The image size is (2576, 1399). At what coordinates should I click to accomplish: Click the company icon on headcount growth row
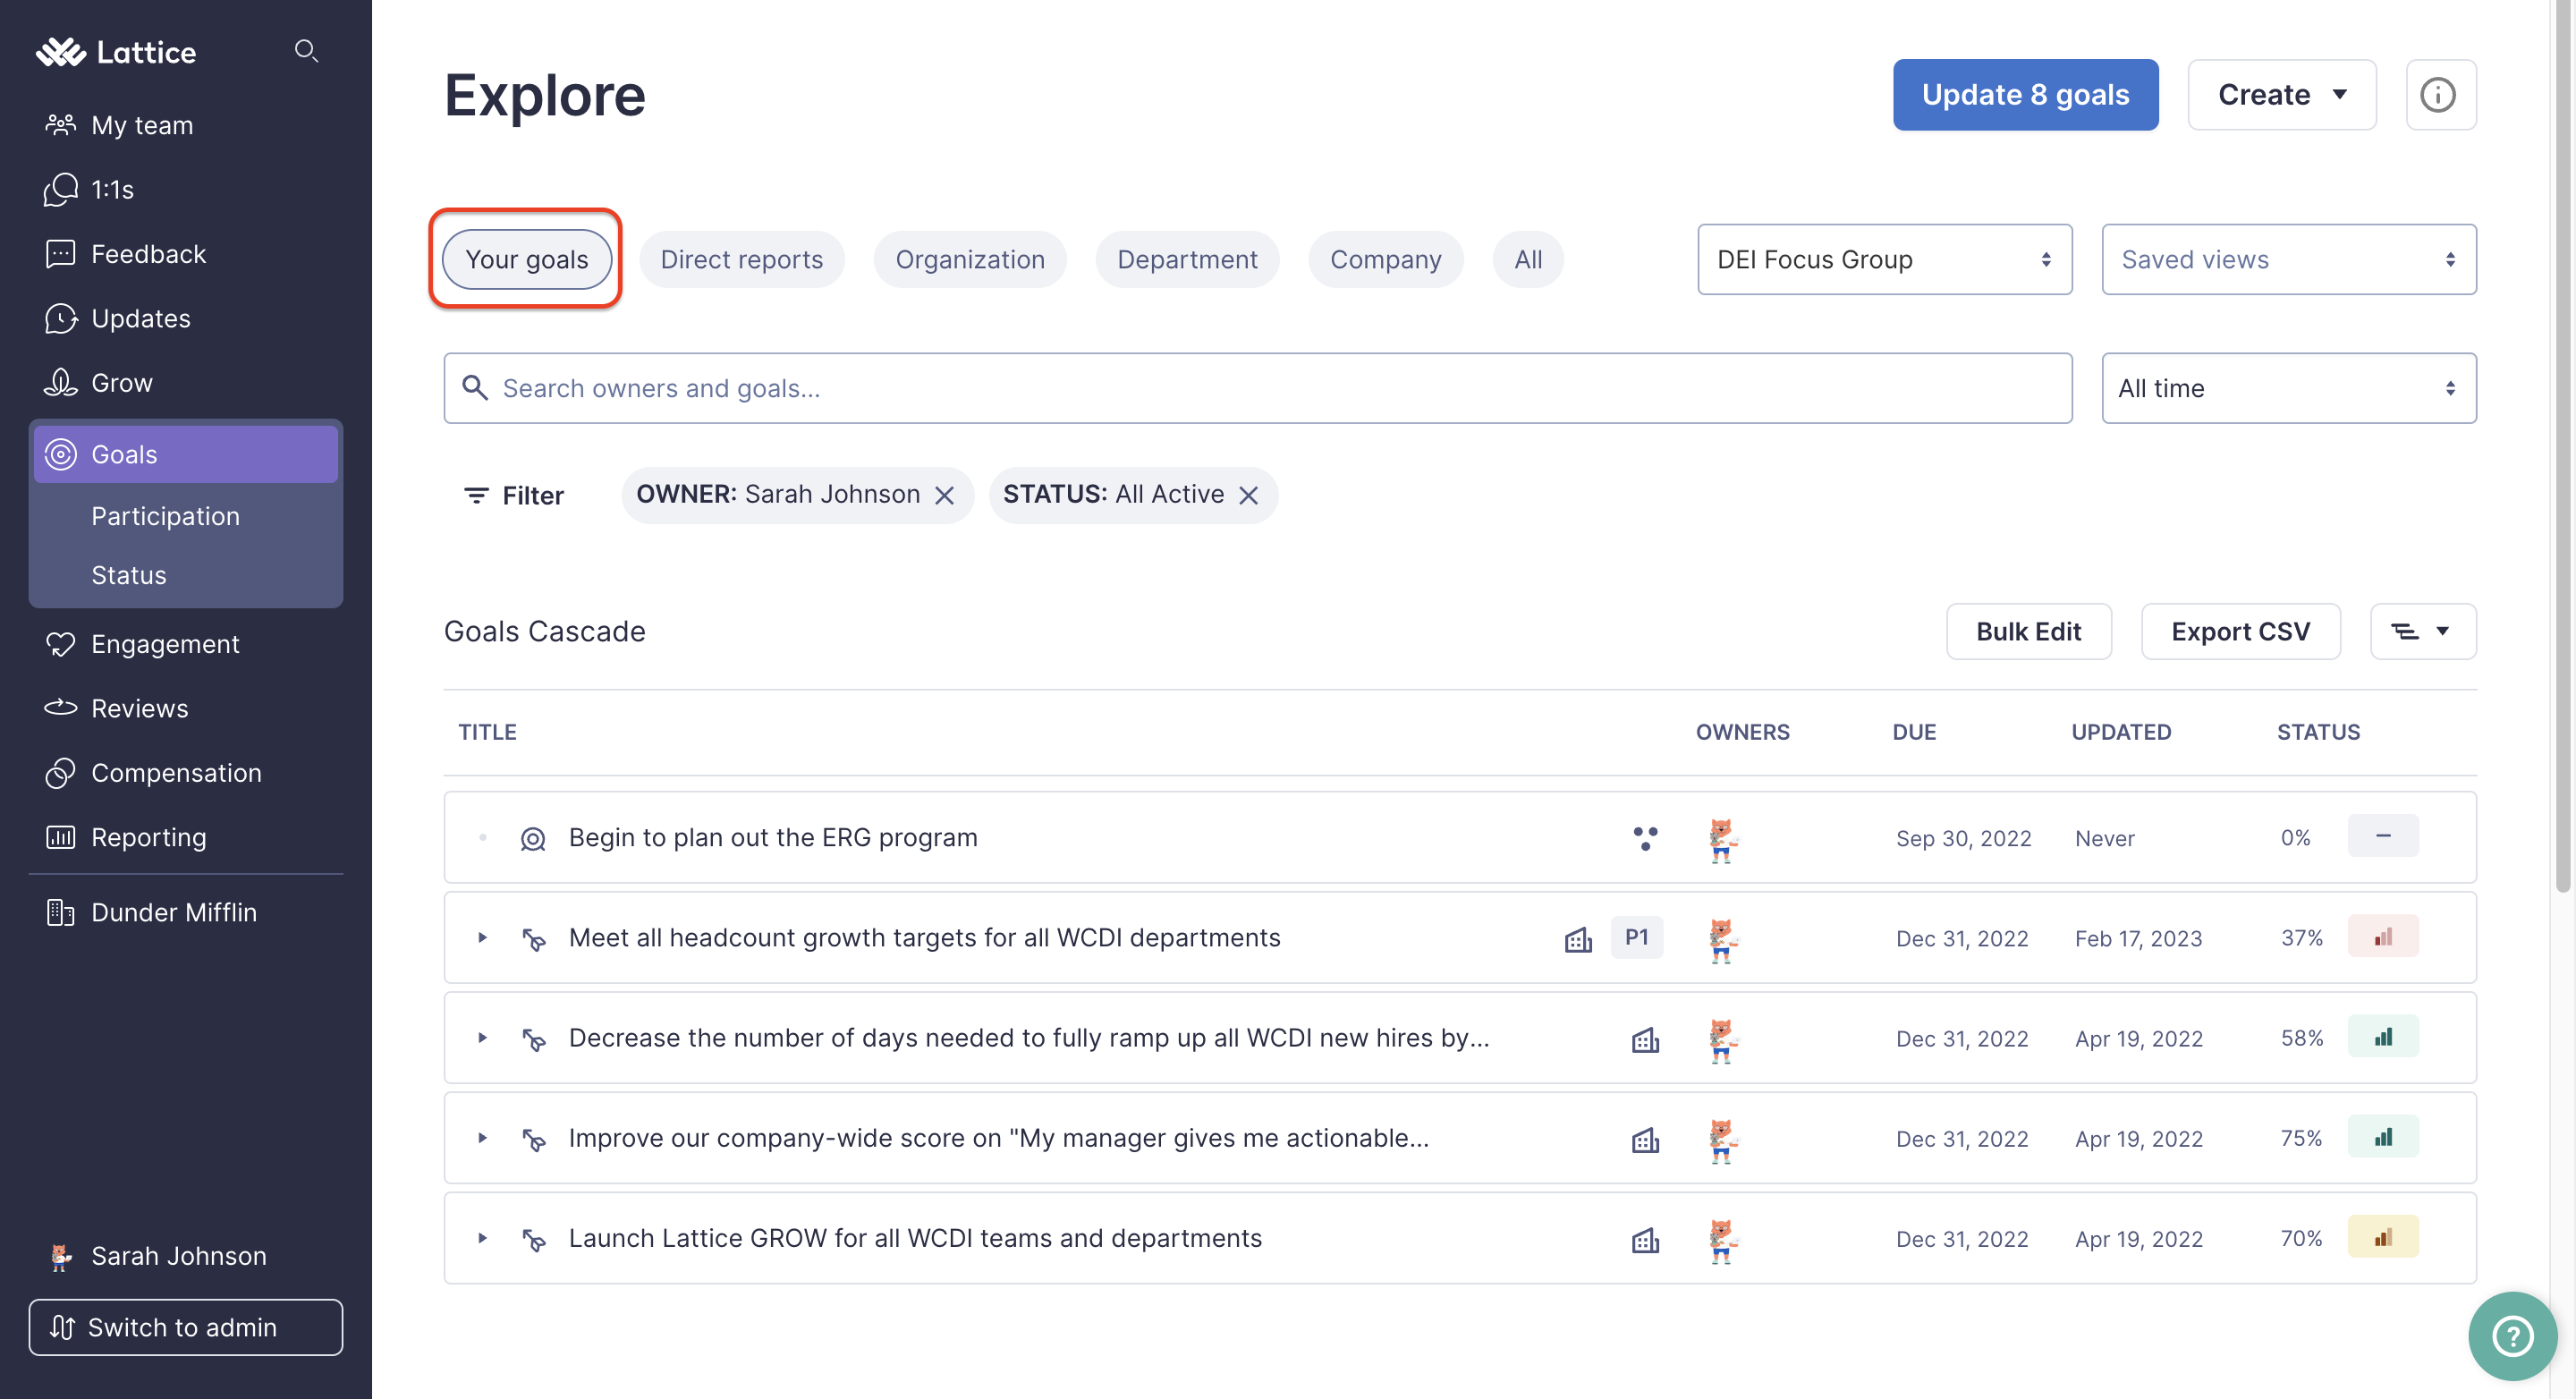[1578, 939]
